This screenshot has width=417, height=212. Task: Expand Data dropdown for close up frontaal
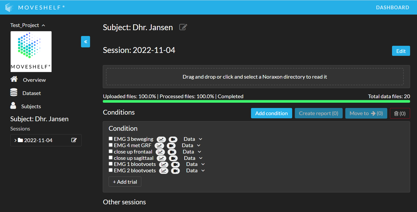click(x=192, y=152)
